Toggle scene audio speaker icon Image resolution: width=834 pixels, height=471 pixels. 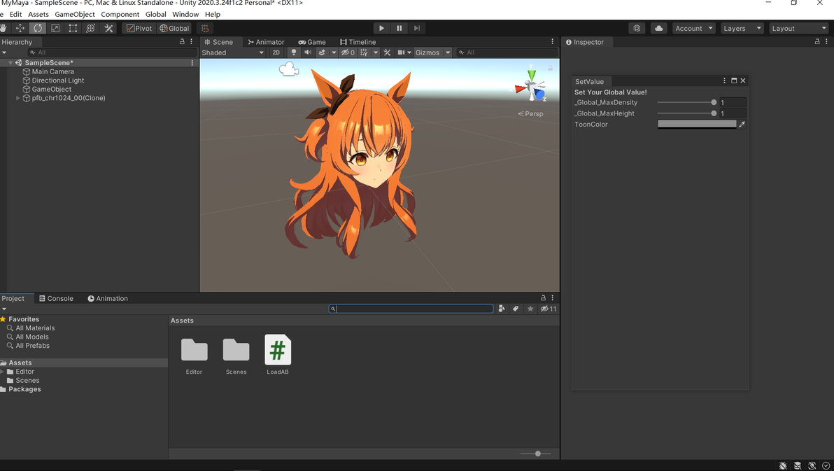(x=308, y=52)
